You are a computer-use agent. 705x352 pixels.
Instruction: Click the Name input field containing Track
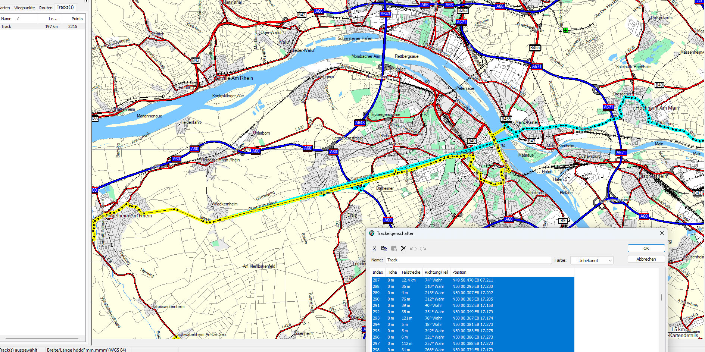[x=468, y=260]
